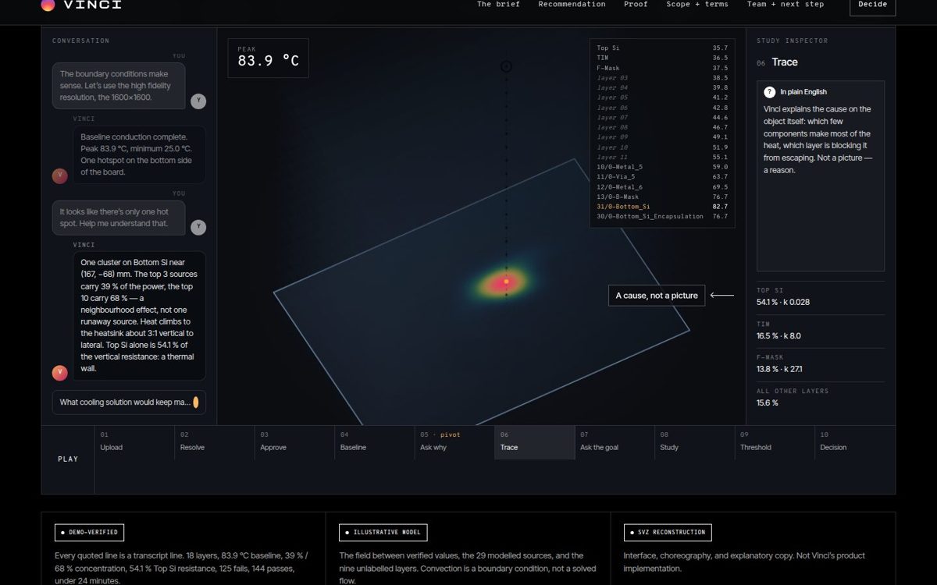Click the user avatar beside the hot spot question
The image size is (937, 585).
coord(198,227)
